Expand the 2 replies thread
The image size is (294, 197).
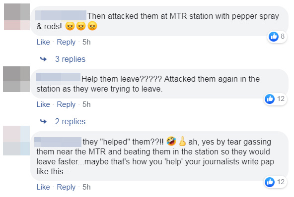pos(70,122)
